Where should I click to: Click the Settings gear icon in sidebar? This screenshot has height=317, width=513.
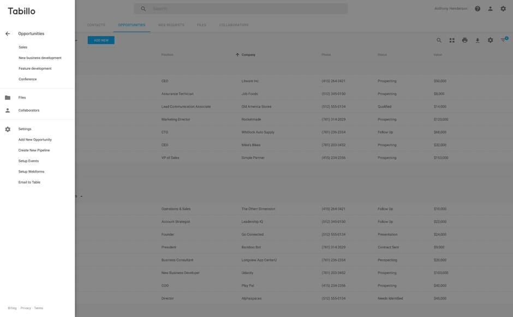click(8, 130)
